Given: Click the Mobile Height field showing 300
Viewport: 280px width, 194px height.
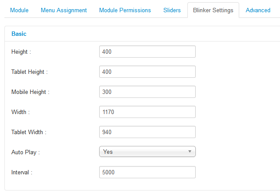Looking at the screenshot, I should tap(147, 92).
